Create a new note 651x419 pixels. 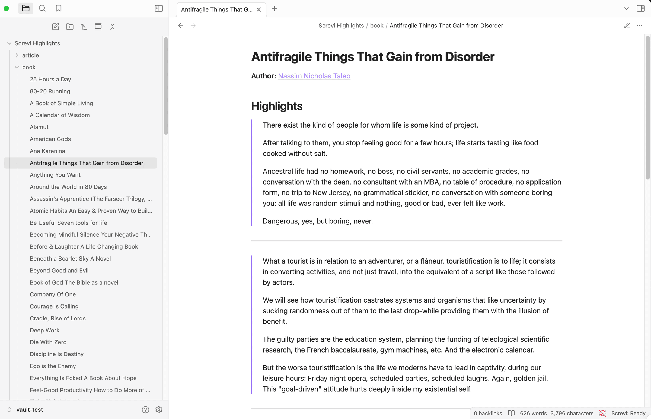tap(56, 27)
